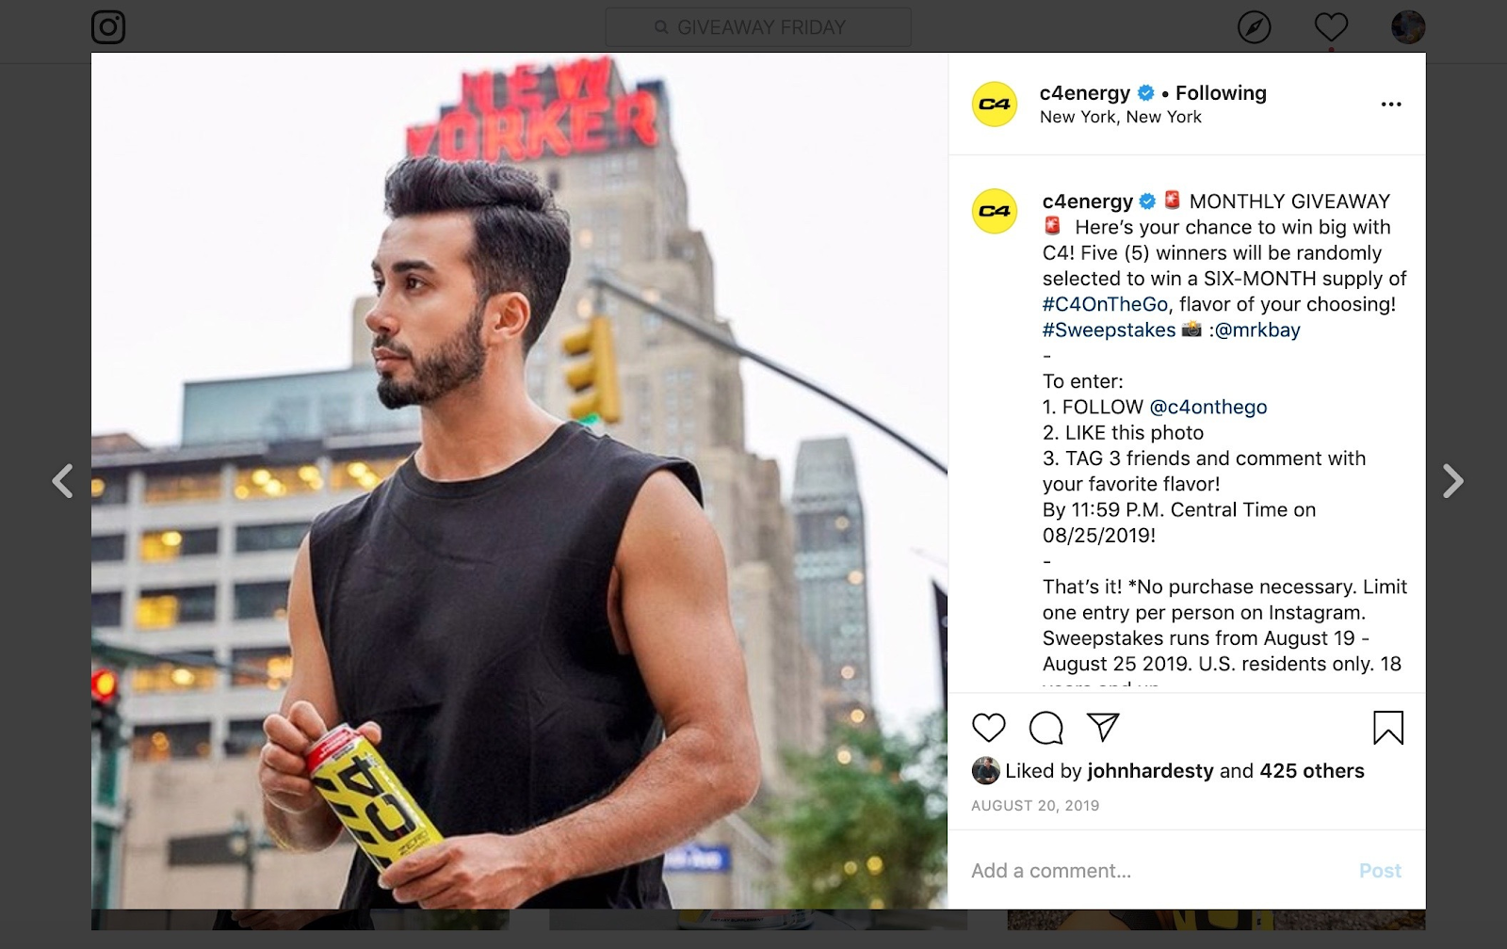Click the Post comment button
The height and width of the screenshot is (949, 1507).
(1380, 871)
